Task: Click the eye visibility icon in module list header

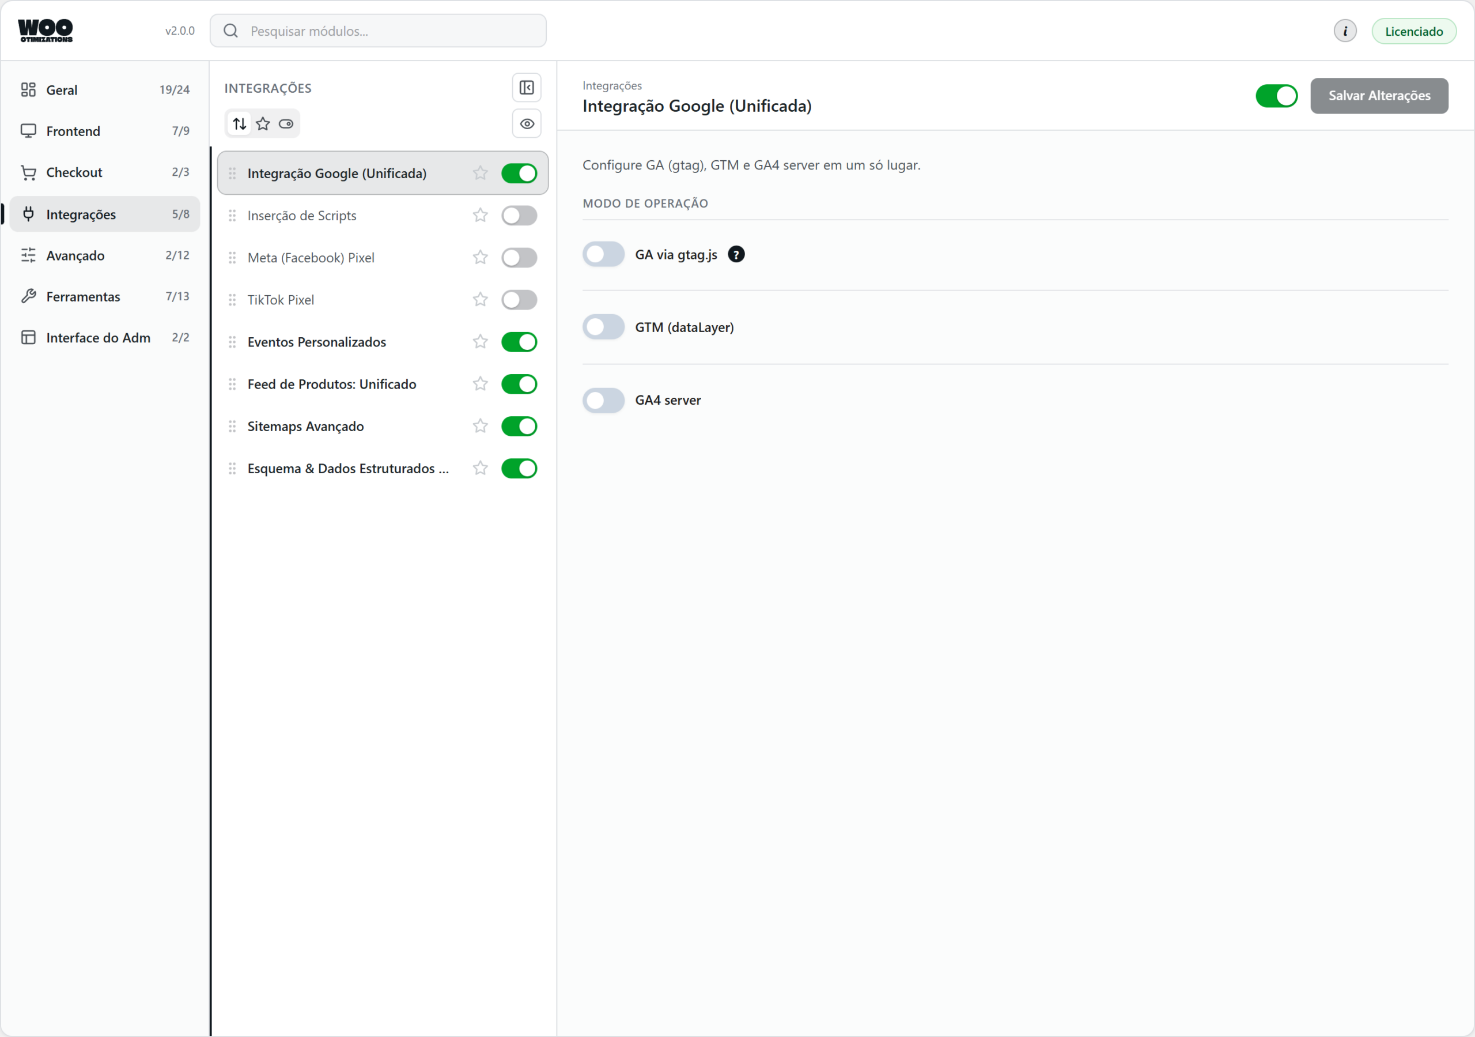Action: [x=526, y=123]
